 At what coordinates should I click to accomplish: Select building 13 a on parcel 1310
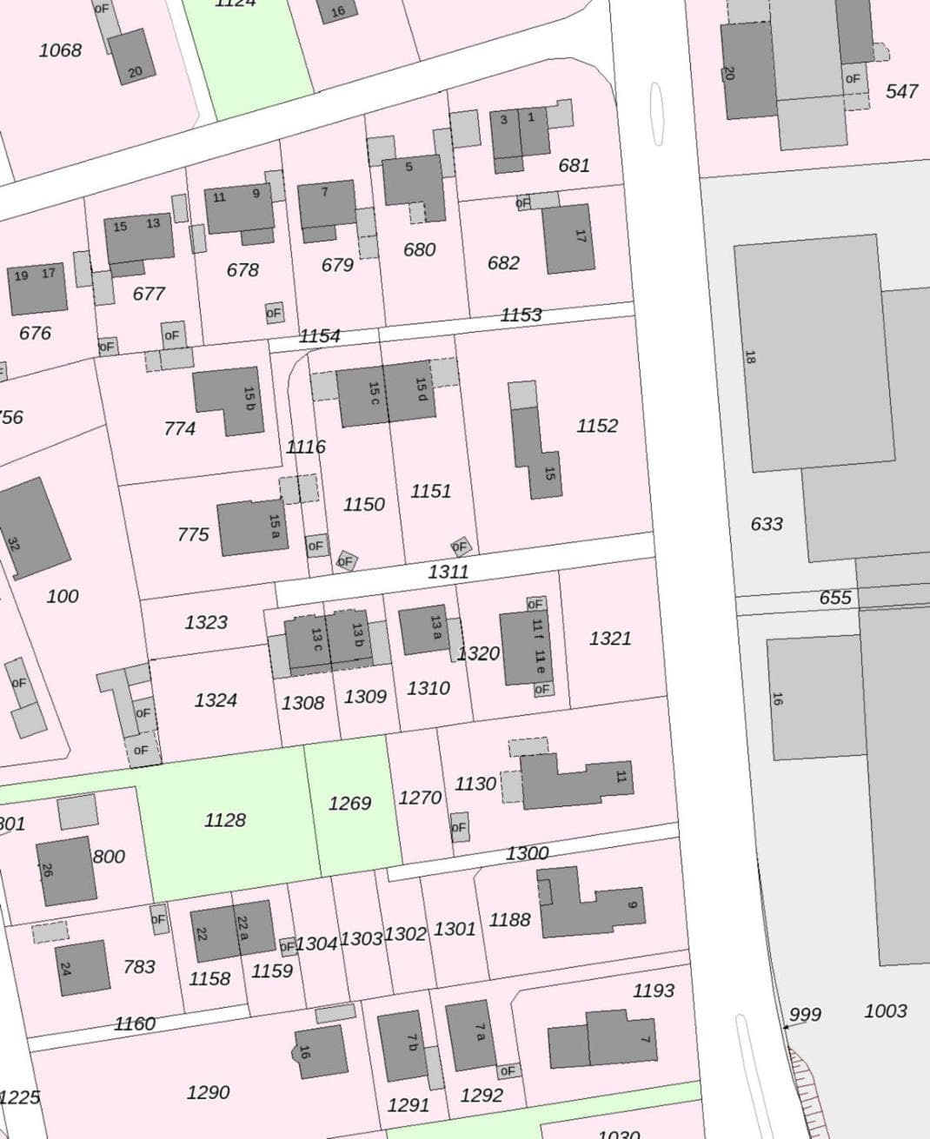pyautogui.click(x=423, y=628)
